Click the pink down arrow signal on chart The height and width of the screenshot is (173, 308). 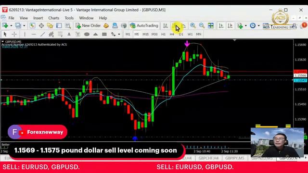coord(187,44)
